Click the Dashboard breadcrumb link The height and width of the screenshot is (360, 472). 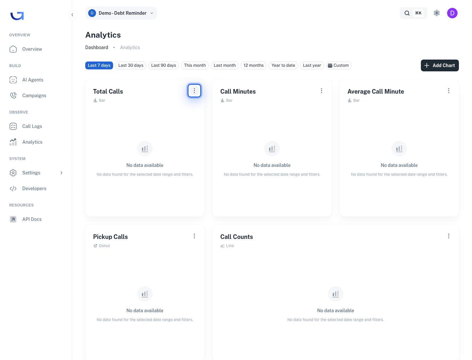click(x=97, y=47)
